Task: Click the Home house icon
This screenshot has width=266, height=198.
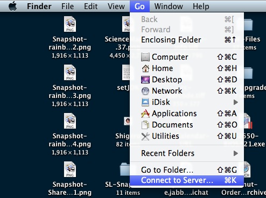Action: pyautogui.click(x=145, y=68)
